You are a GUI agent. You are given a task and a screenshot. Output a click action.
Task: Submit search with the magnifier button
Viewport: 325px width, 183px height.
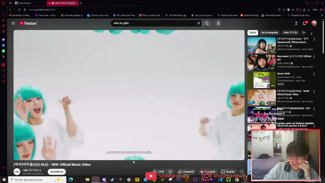coord(207,23)
